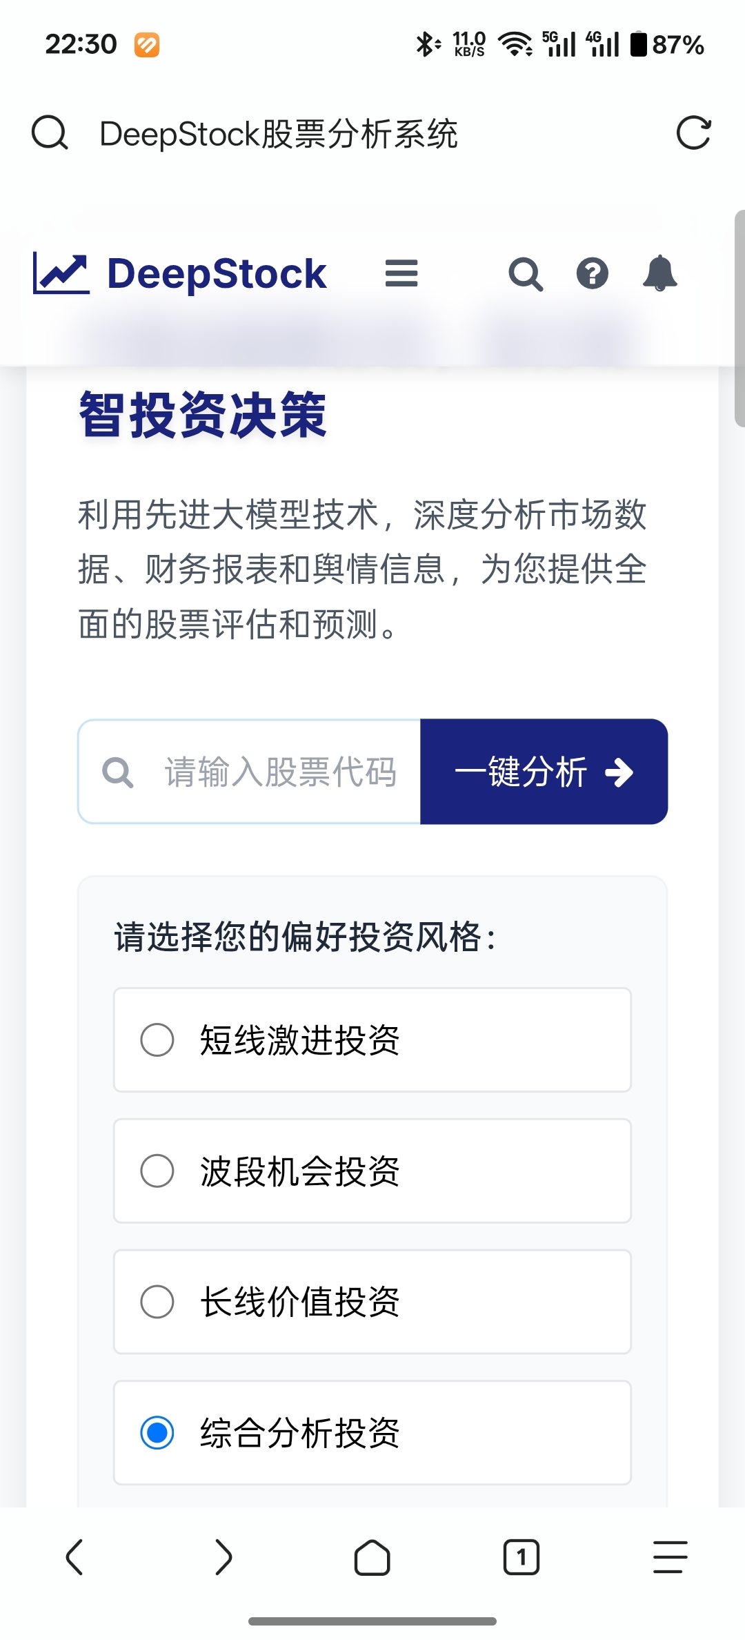Open the DeepStock hamburger menu
745x1640 pixels.
click(401, 273)
